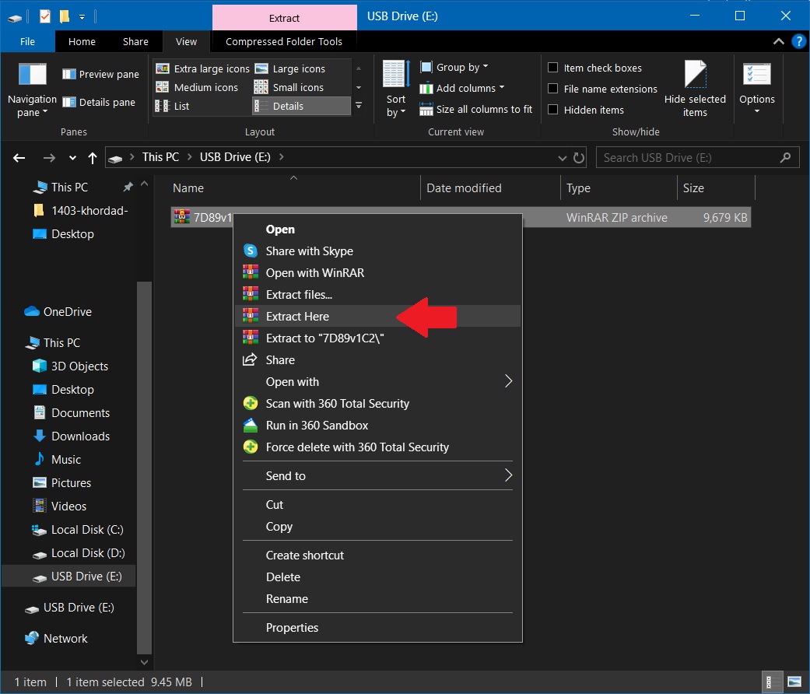This screenshot has height=694, width=810.
Task: Open the Home ribbon tab
Action: (x=82, y=41)
